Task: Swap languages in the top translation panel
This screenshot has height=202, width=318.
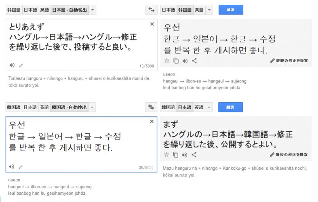Action: point(152,10)
